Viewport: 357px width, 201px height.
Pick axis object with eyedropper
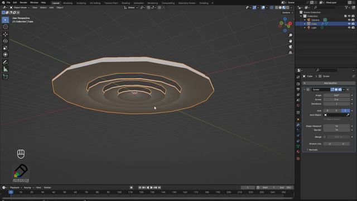(348, 115)
